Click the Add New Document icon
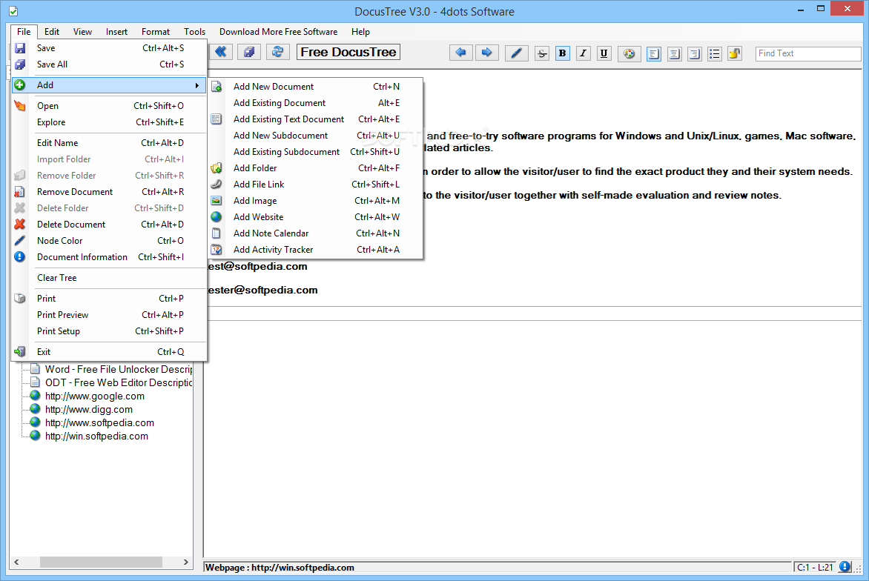 pos(217,87)
